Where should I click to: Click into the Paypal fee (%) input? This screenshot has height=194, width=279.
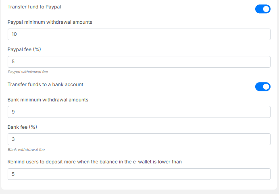pos(139,62)
